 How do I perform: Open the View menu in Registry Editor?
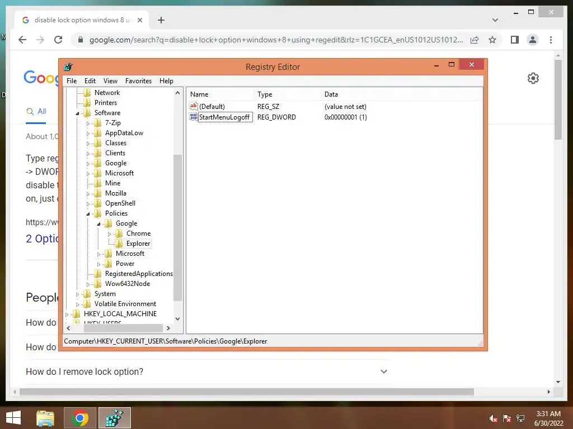point(110,81)
